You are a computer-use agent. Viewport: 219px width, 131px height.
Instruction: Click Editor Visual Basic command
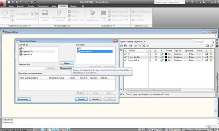point(118,12)
